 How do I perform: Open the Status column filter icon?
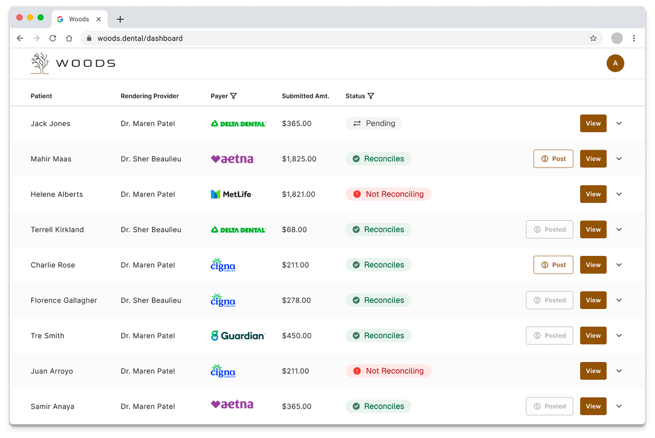point(371,96)
